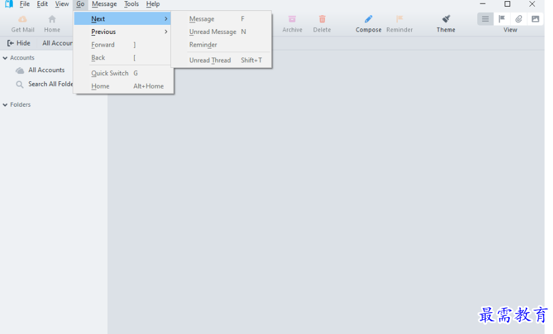Click the app logo in title bar
The height and width of the screenshot is (334, 553).
click(9, 4)
